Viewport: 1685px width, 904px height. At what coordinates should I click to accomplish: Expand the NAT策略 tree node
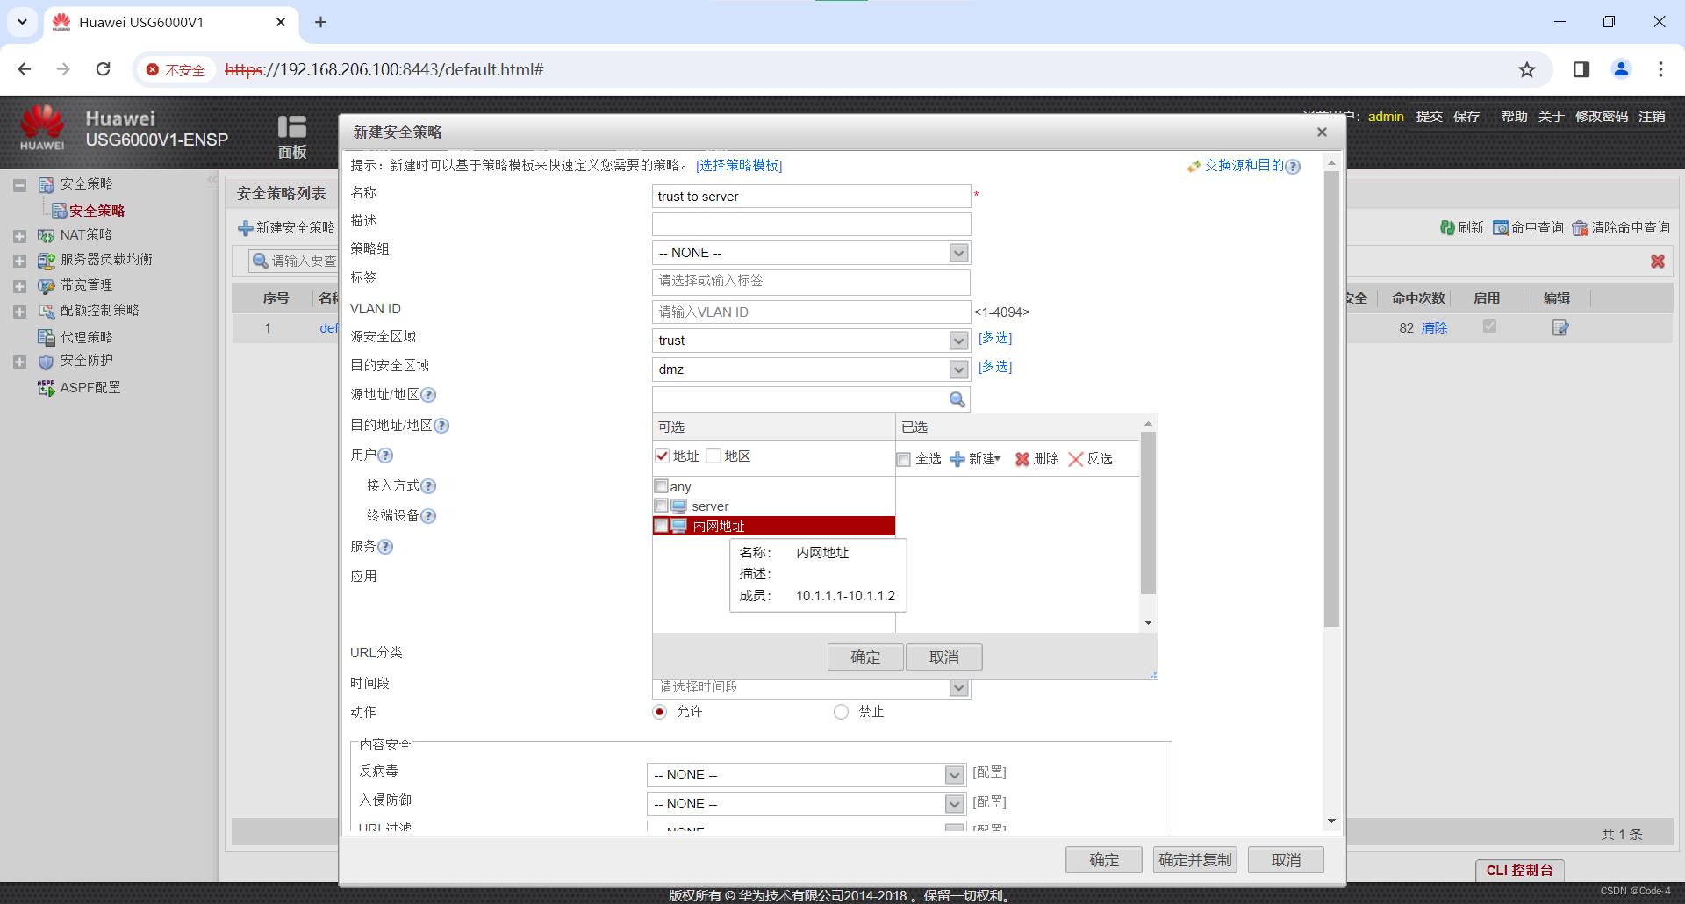tap(19, 236)
